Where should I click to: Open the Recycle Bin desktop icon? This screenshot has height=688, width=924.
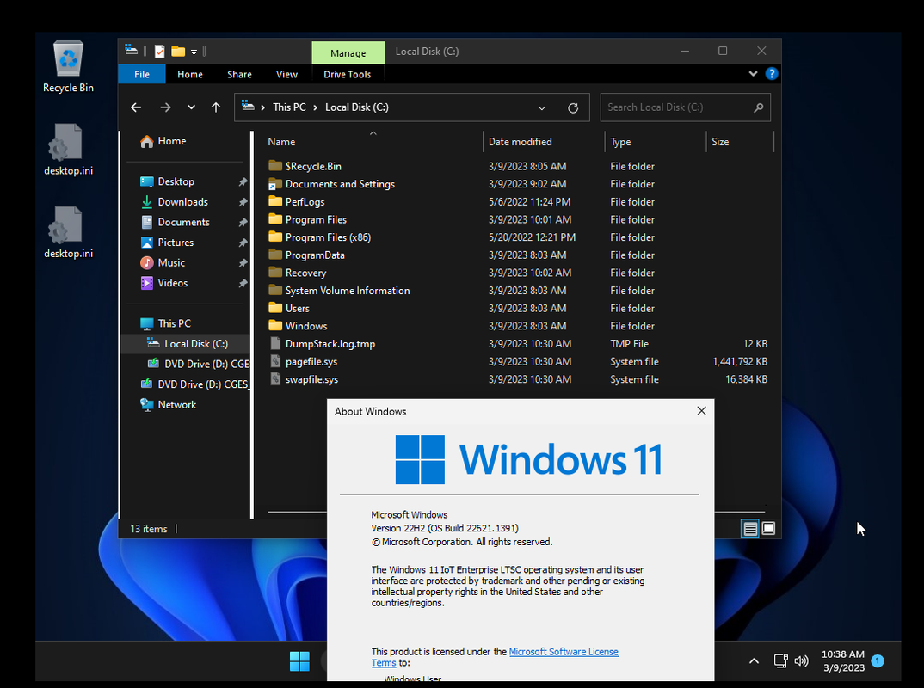click(x=68, y=66)
